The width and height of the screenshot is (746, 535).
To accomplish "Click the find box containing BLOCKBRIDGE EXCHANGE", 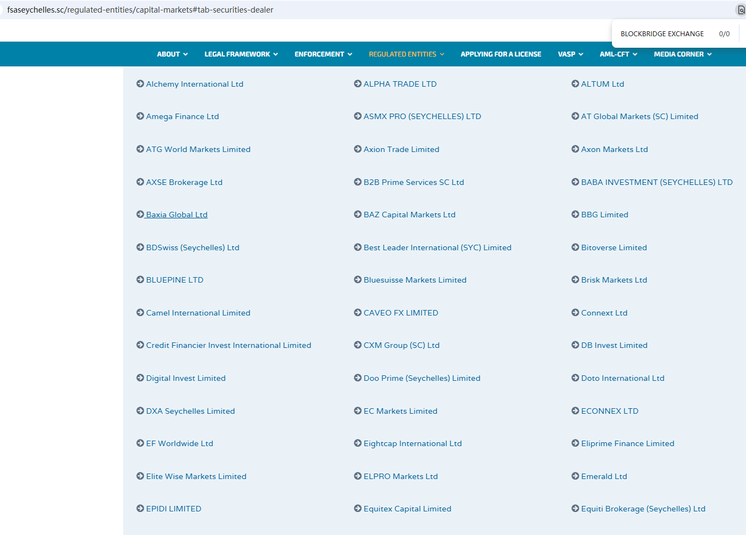I will click(x=662, y=34).
